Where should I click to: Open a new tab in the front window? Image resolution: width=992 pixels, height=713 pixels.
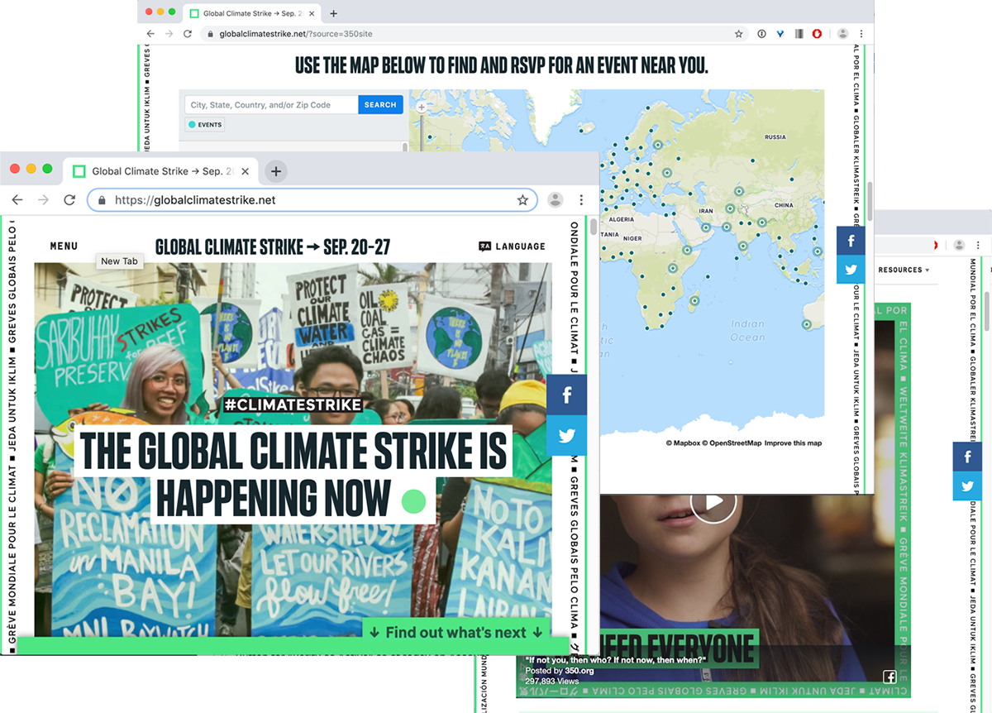[x=276, y=171]
